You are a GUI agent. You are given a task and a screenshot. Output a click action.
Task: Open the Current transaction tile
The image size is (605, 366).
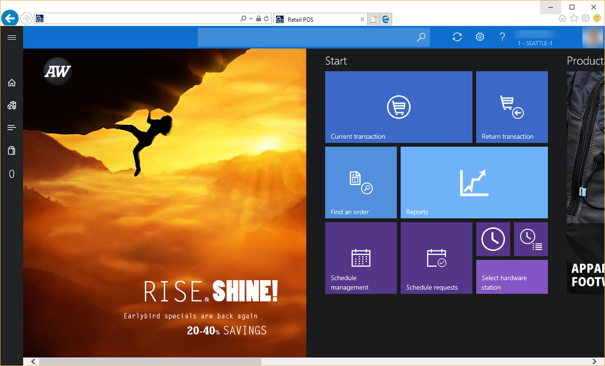tap(399, 107)
